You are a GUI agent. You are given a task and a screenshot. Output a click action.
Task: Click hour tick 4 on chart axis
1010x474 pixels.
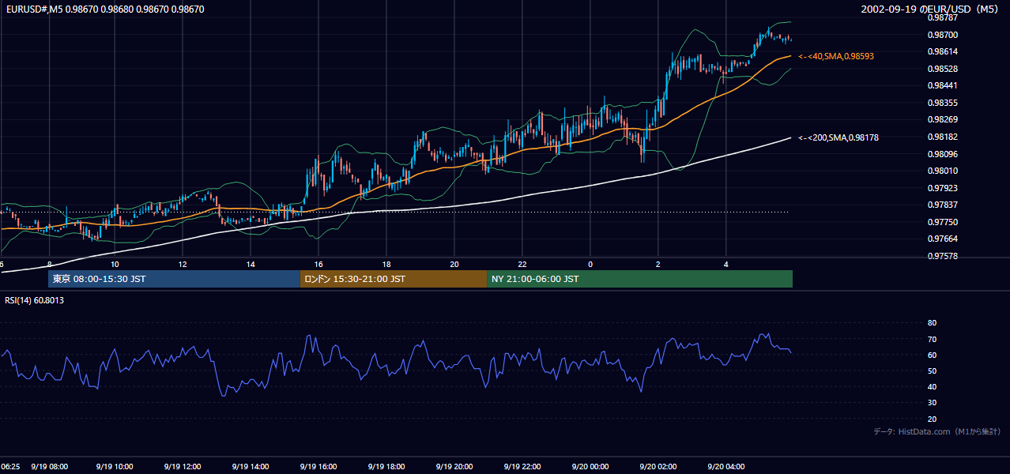coord(725,264)
